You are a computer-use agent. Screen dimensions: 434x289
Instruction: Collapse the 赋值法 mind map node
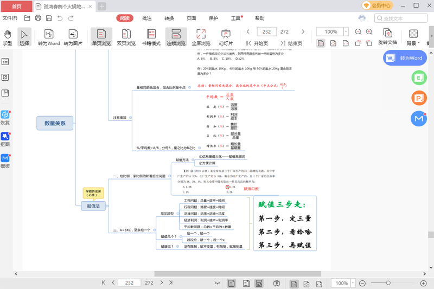(107, 205)
